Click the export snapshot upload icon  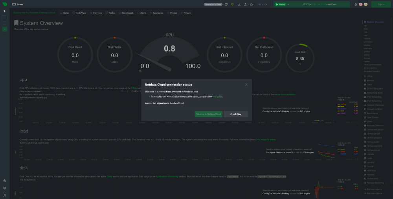[x=245, y=4]
